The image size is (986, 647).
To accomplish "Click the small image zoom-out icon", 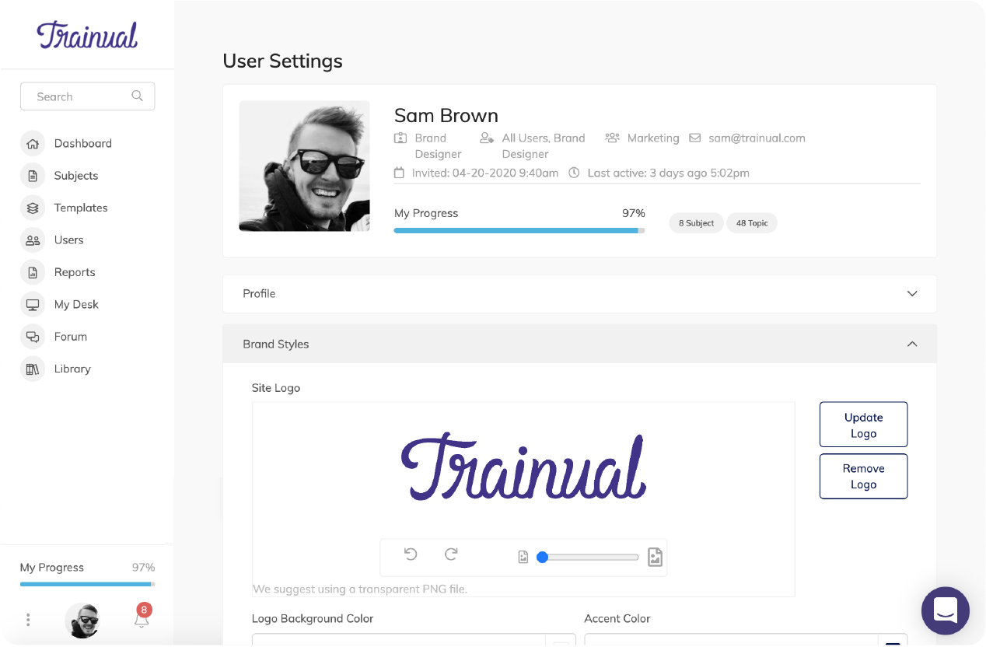I will (523, 557).
